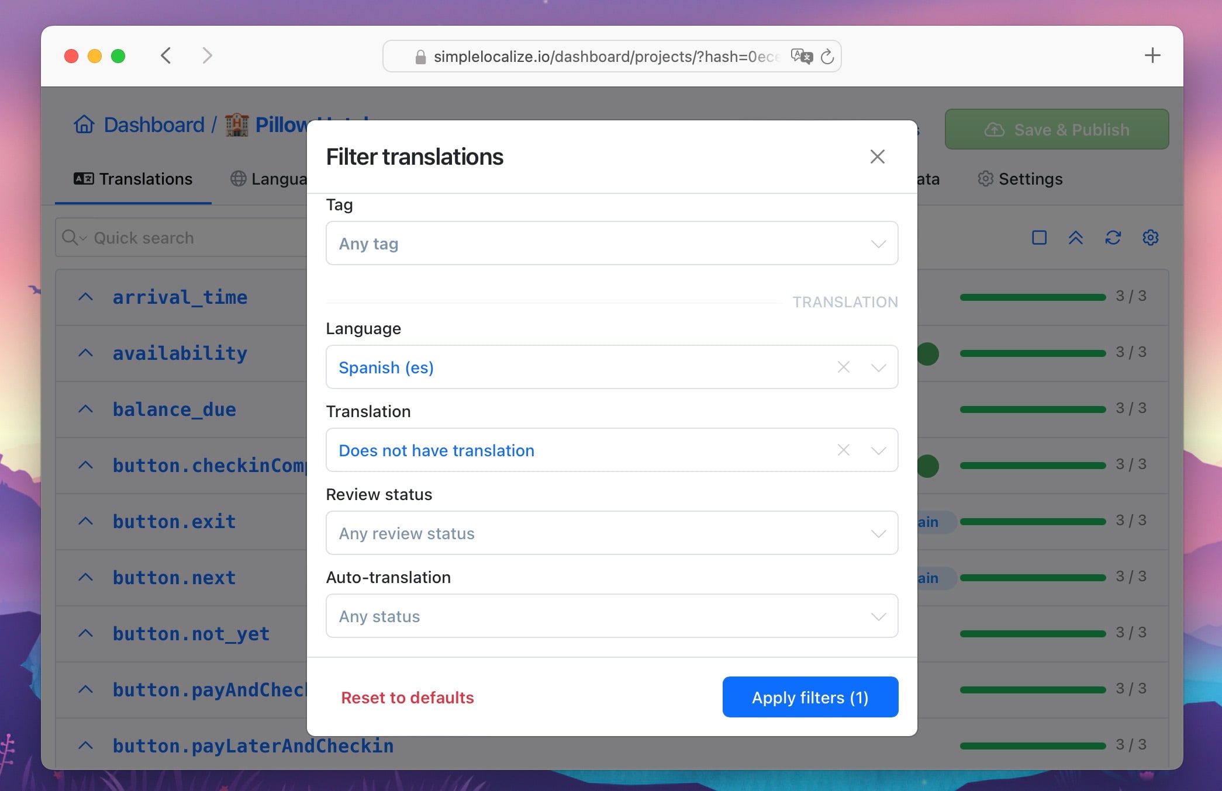Go forward with the browser forward arrow
Viewport: 1222px width, 791px height.
pyautogui.click(x=207, y=55)
